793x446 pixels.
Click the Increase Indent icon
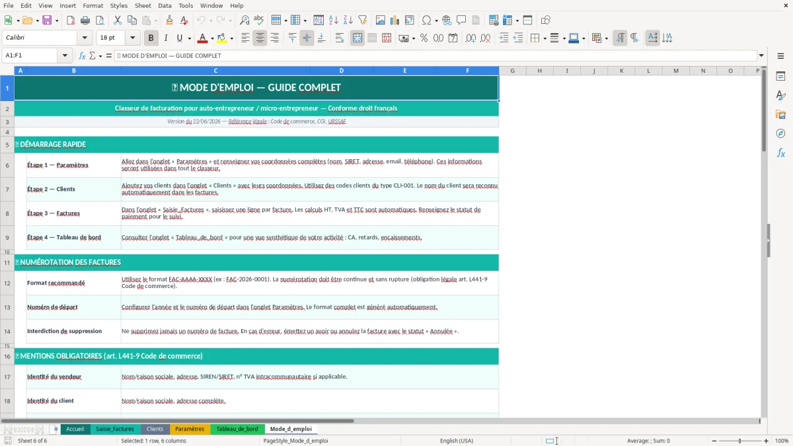tap(504, 38)
